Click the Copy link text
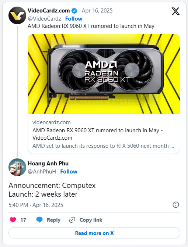The height and width of the screenshot is (247, 188). [91, 220]
